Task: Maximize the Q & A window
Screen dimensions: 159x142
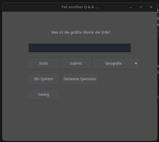Action: tap(141, 7)
